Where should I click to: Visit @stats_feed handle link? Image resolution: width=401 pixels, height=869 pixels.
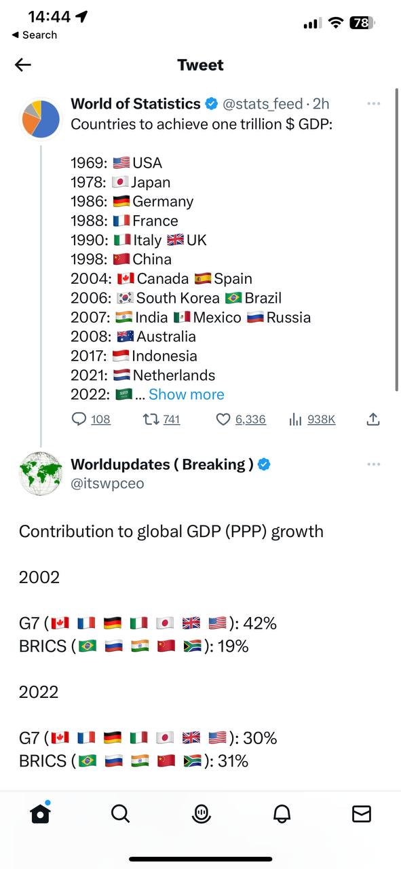[263, 104]
